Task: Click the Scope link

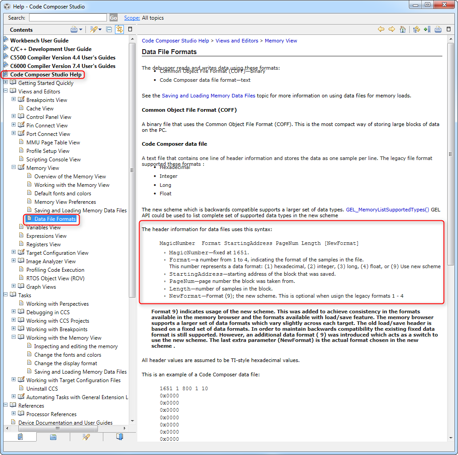Action: click(x=132, y=18)
